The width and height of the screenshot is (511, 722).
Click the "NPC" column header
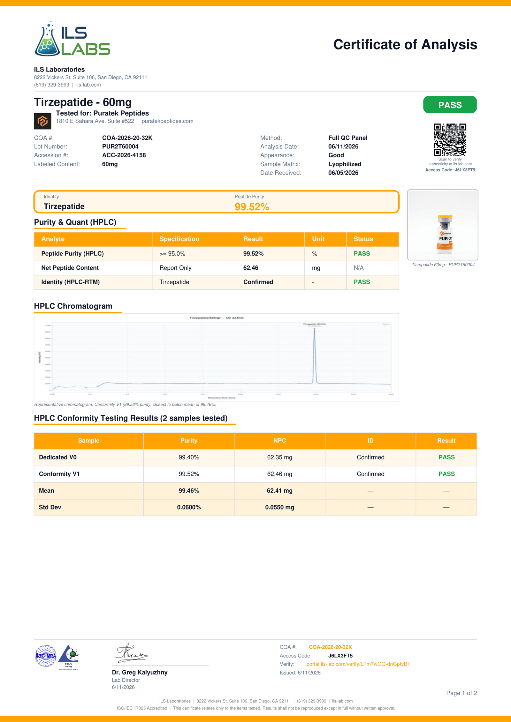[279, 441]
